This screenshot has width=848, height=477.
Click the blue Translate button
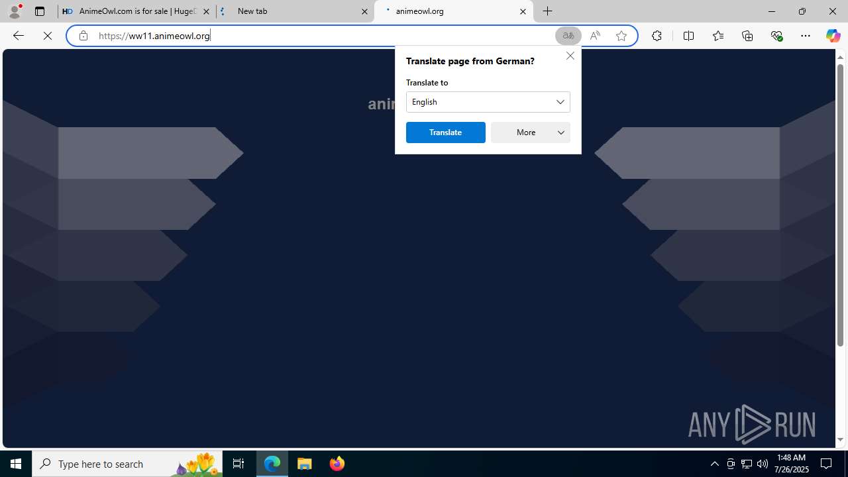[446, 132]
